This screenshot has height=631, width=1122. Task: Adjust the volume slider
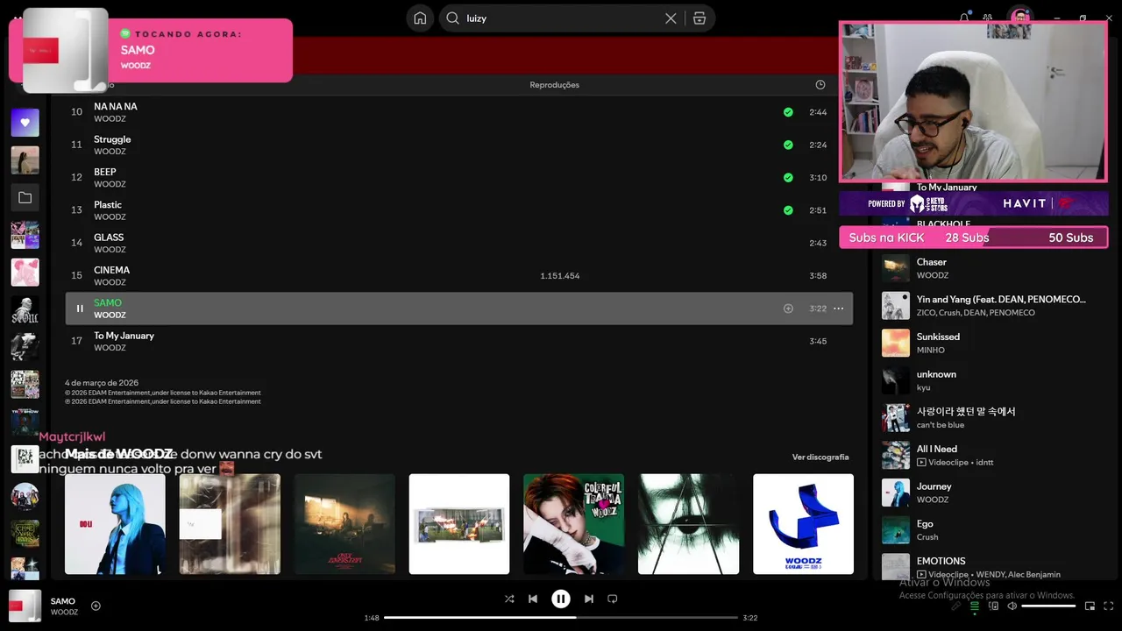coord(1048,606)
